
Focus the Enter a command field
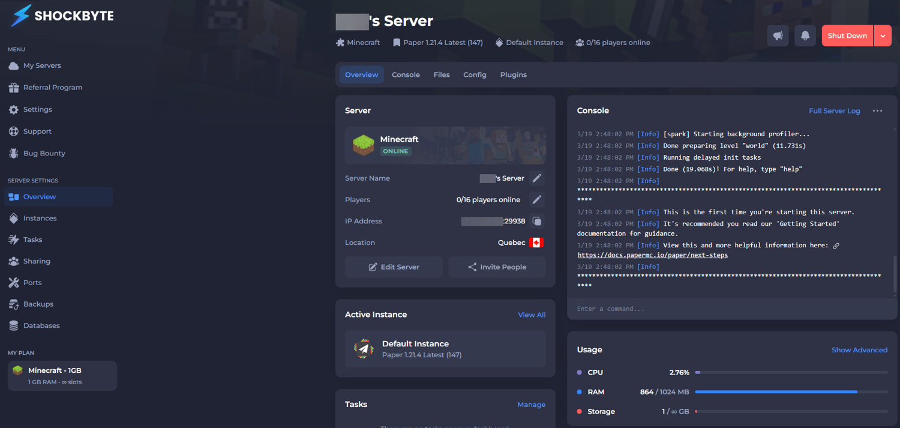732,309
